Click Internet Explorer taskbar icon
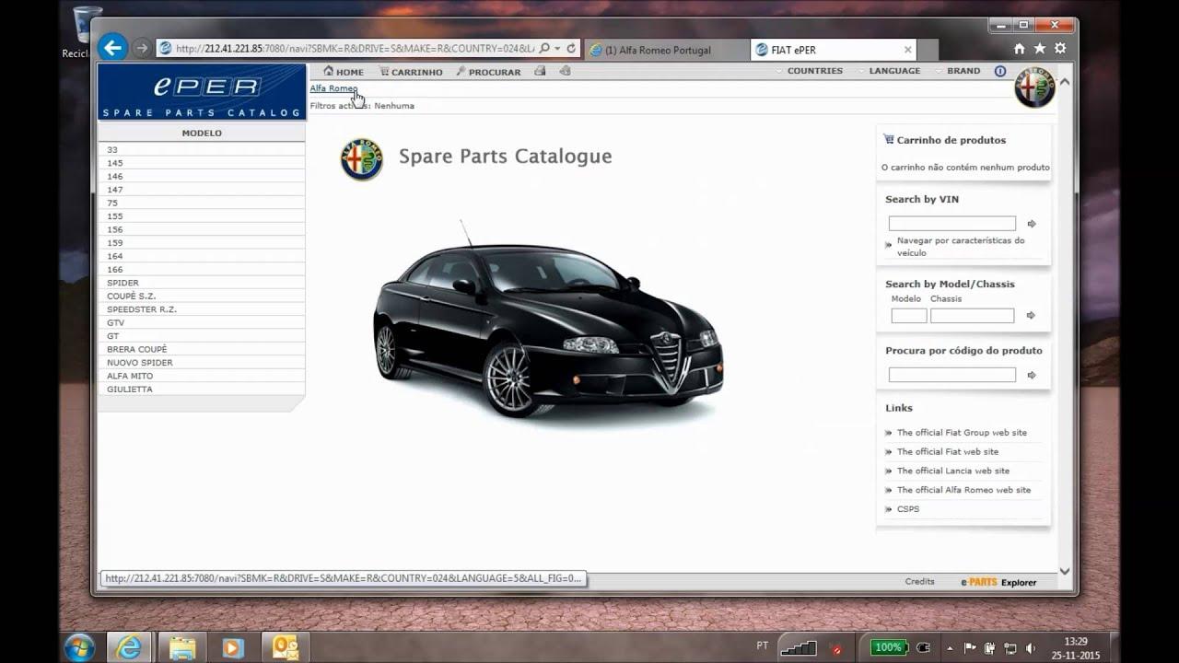1179x663 pixels. click(131, 647)
